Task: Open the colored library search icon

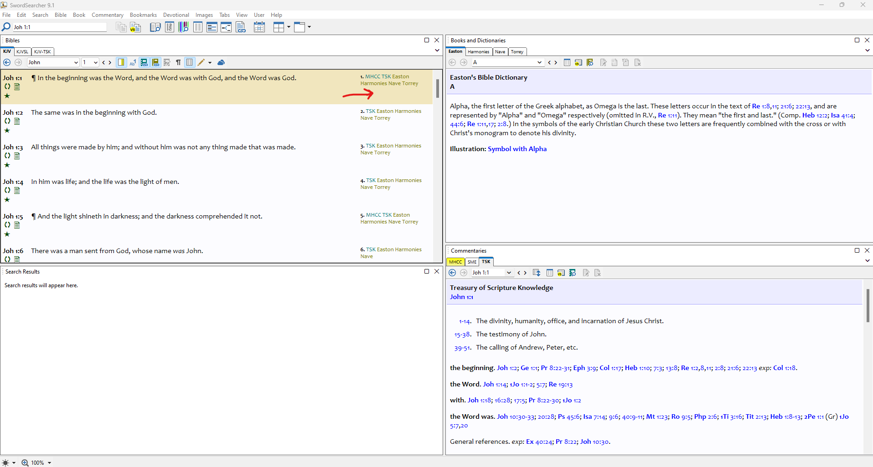Action: [x=184, y=27]
